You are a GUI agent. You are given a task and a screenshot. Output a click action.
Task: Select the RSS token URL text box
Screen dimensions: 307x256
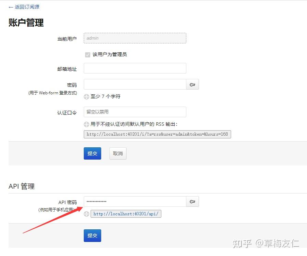tap(157, 134)
